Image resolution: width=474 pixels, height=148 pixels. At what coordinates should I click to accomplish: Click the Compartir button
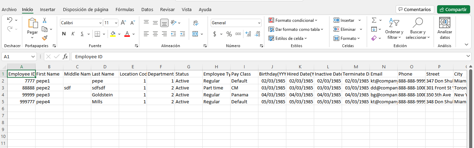453,9
